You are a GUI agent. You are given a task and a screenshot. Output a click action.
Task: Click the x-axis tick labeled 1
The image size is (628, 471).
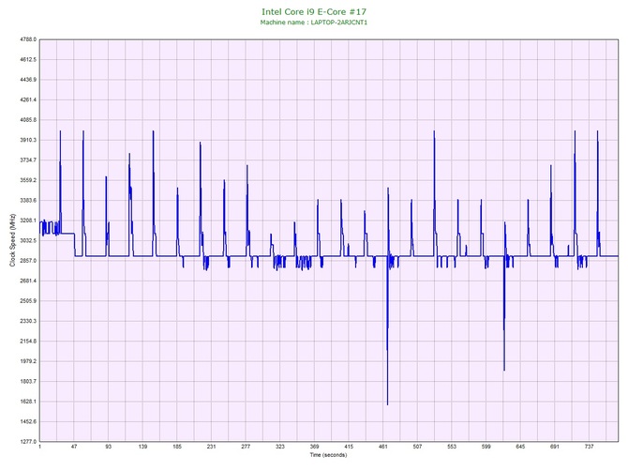click(39, 447)
